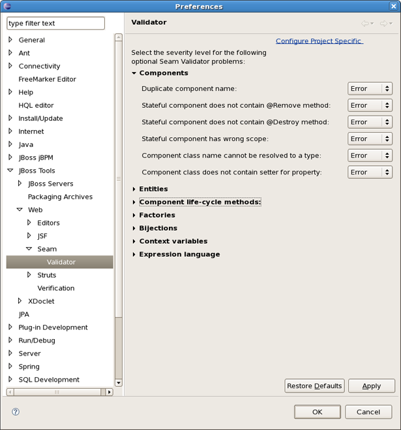Open severity dropdown for unresolved class name
Screen dimensions: 401x430
coord(370,156)
